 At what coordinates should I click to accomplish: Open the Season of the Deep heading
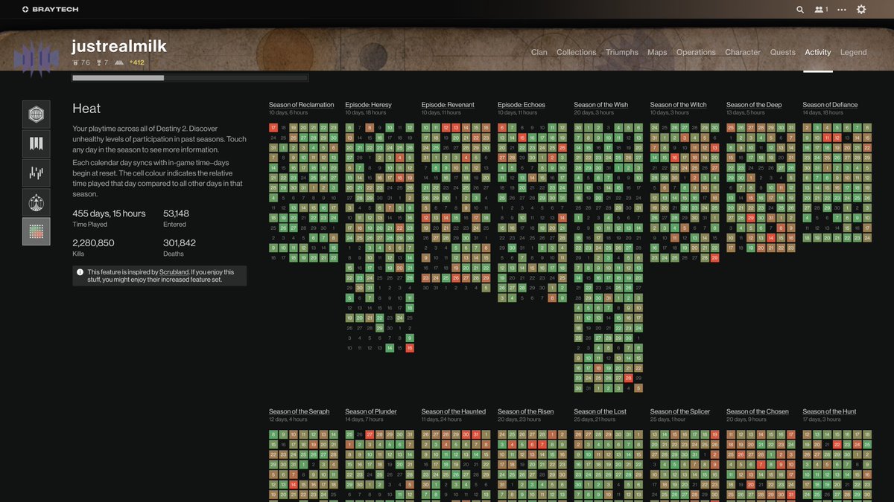[x=755, y=105]
